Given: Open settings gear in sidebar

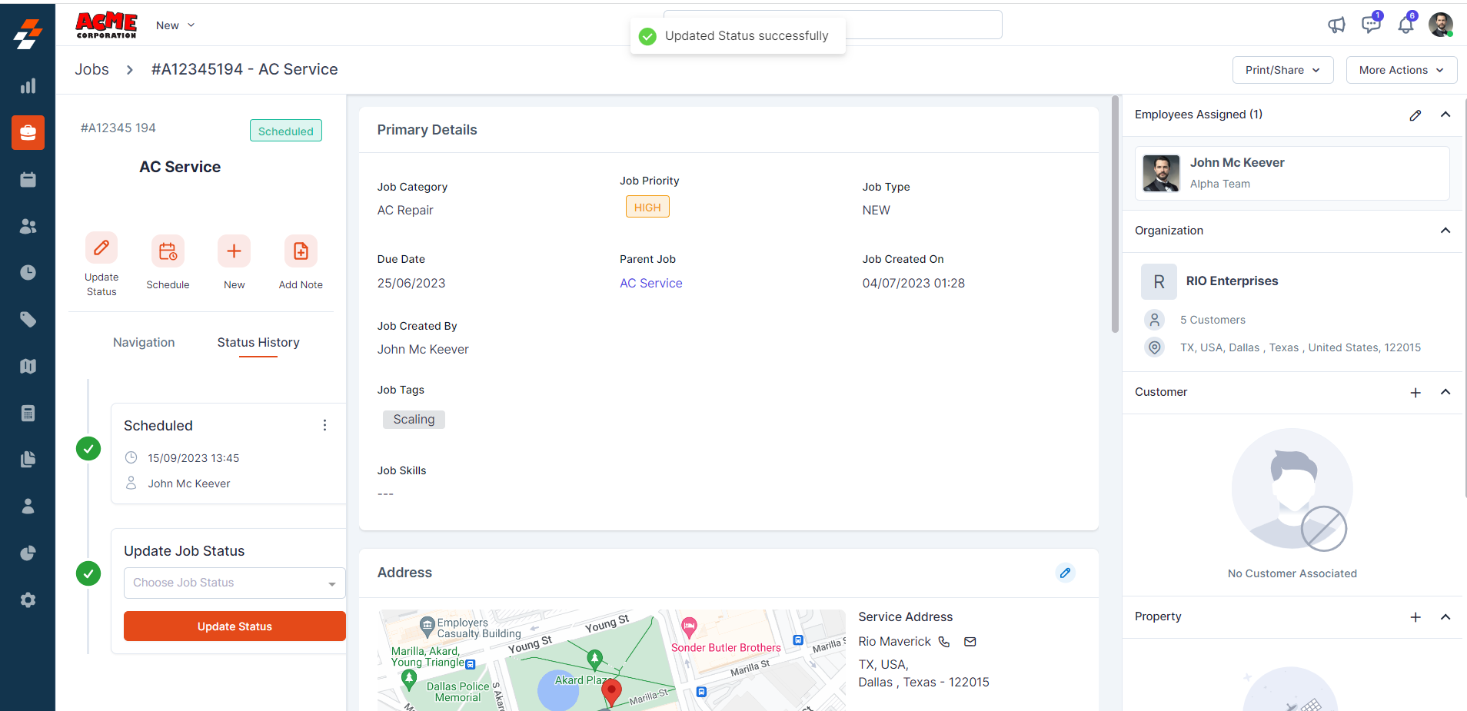Looking at the screenshot, I should pyautogui.click(x=28, y=600).
